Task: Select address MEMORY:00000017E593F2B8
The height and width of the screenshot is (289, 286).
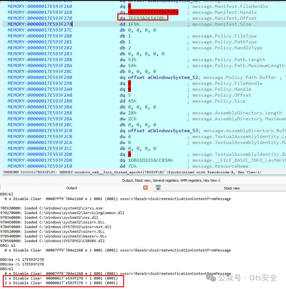Action: click(40, 113)
